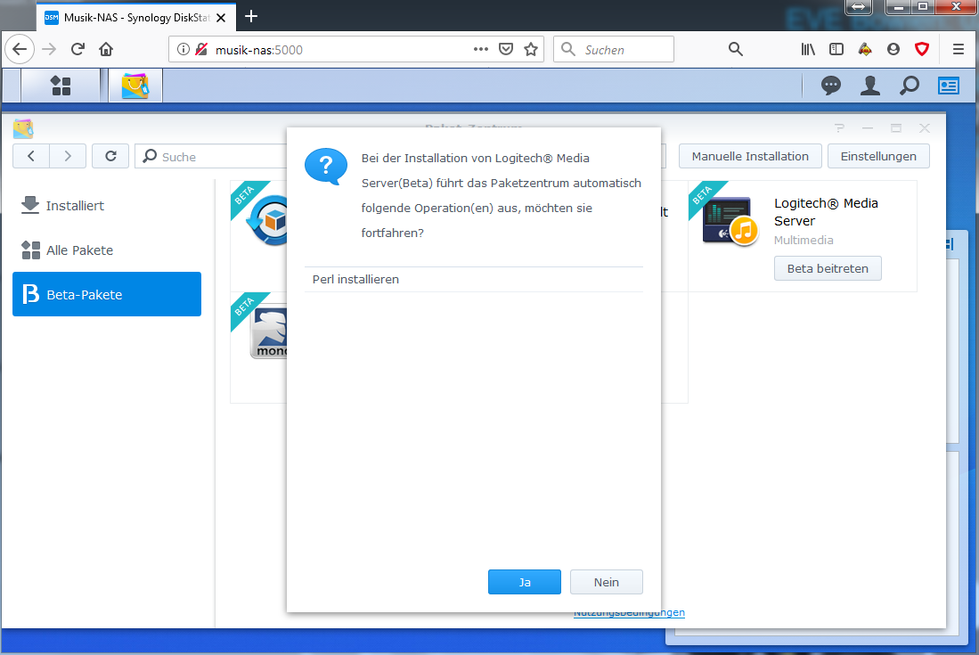Bookmark this page with the star

531,49
